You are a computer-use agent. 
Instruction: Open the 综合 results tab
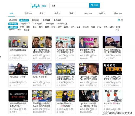[x=11, y=14]
